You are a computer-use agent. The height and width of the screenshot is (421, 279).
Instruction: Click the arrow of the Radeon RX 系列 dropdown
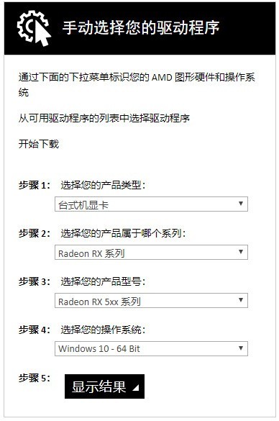tap(241, 252)
